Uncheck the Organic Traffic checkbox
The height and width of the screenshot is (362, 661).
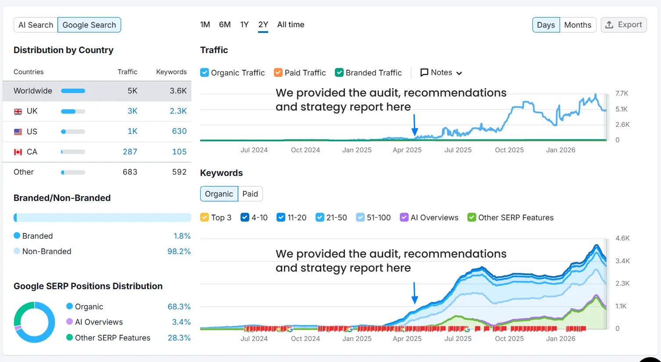click(x=205, y=73)
